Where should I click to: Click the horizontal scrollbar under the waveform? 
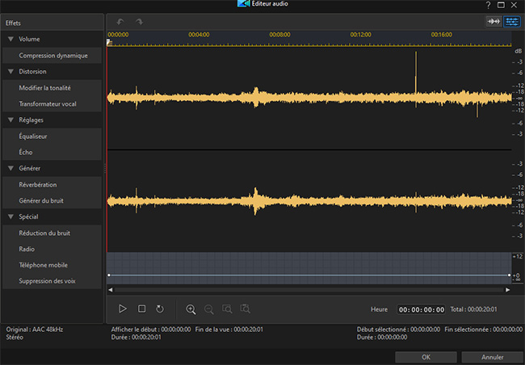pos(310,289)
